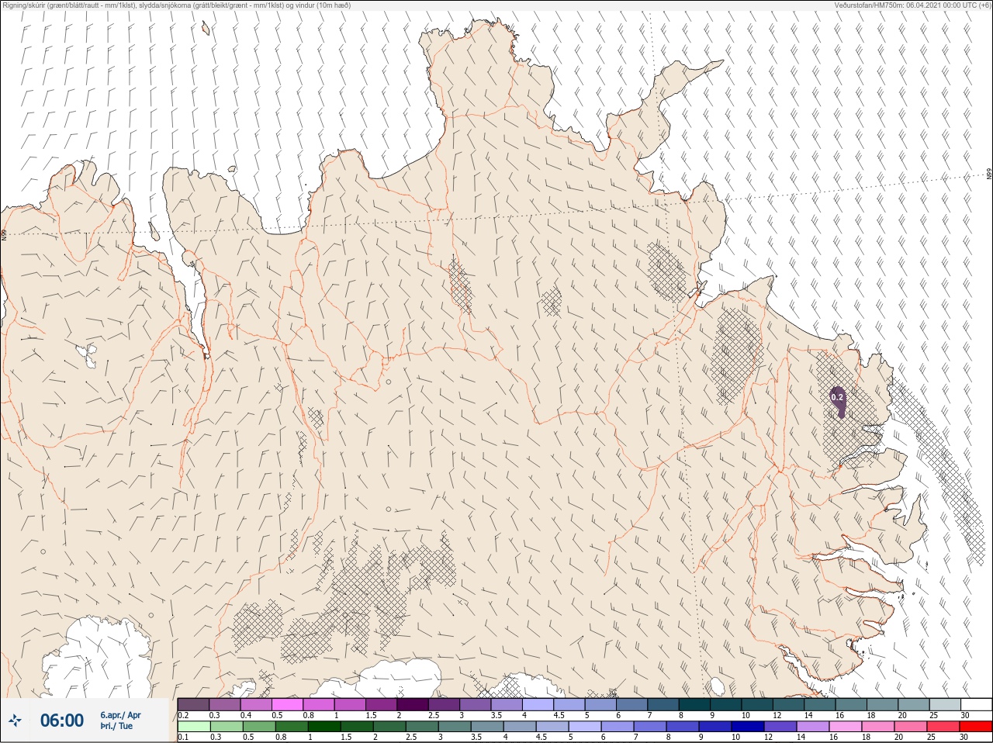Image resolution: width=993 pixels, height=743 pixels.
Task: Click lower legend pale green swatch between 0.1 and 0.3
Action: [x=193, y=727]
